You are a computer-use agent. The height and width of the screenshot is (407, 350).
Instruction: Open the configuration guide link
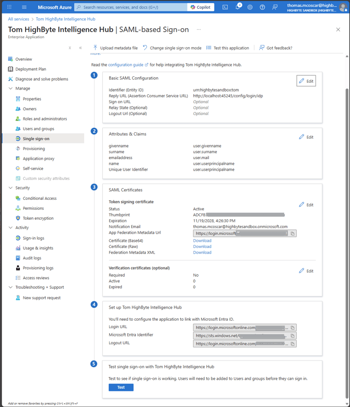[x=127, y=65]
